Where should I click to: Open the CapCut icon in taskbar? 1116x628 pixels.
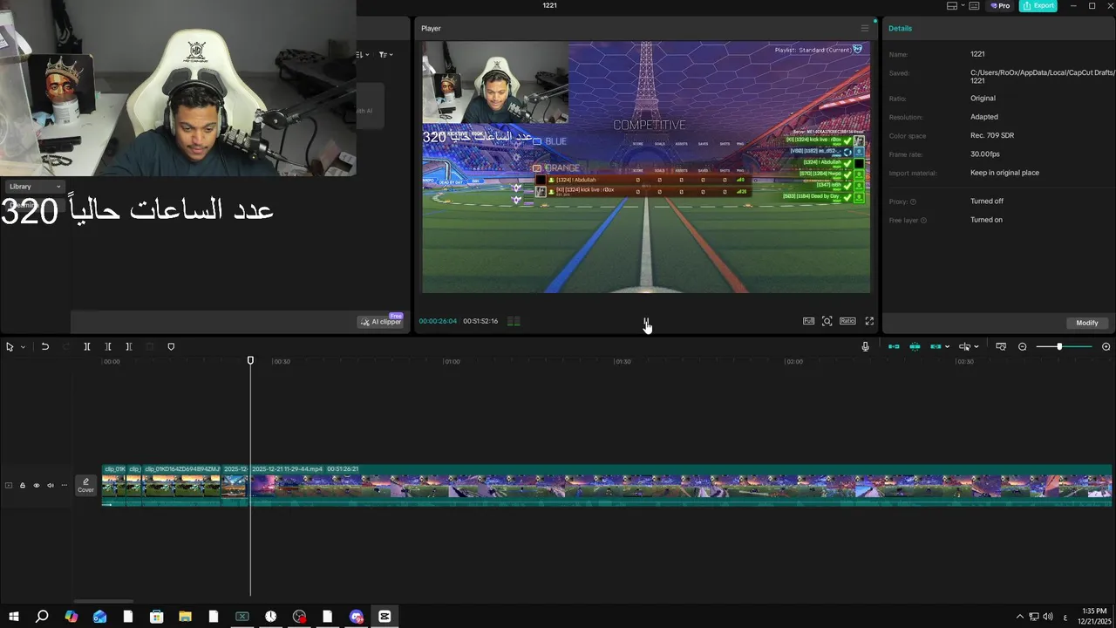(x=384, y=617)
